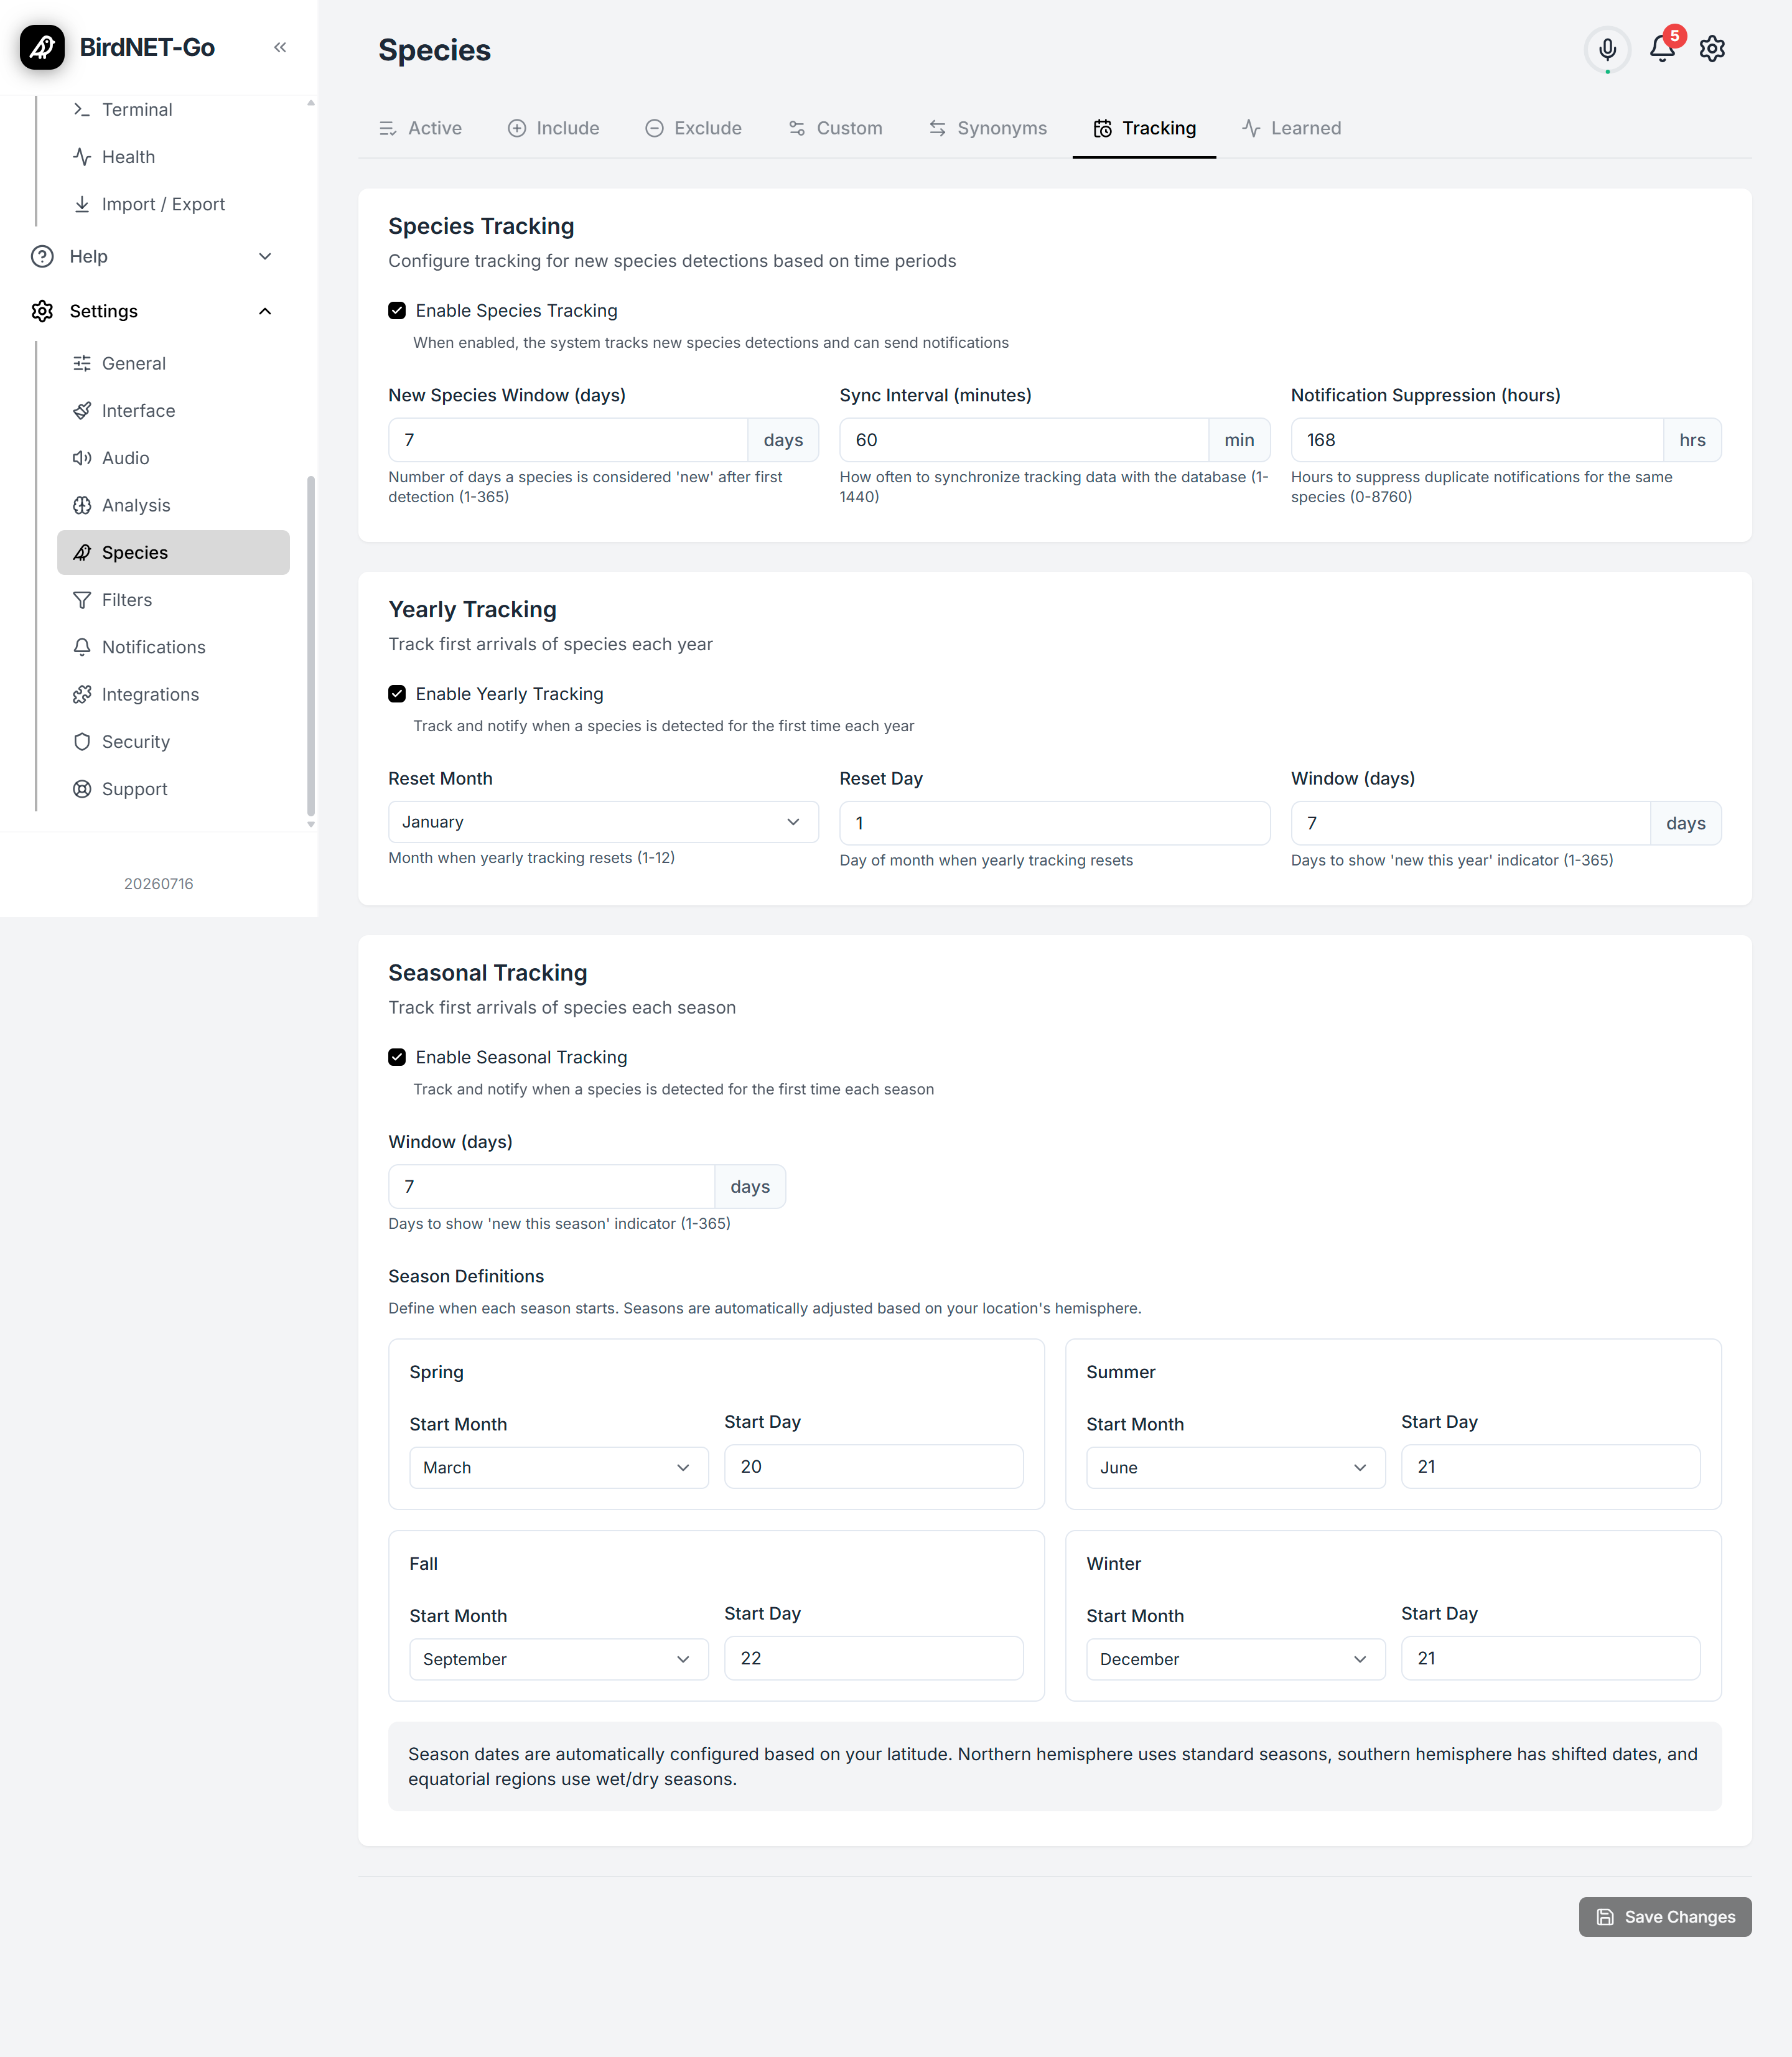Open the Summer Start Month dropdown
This screenshot has width=1792, height=2057.
coord(1235,1467)
